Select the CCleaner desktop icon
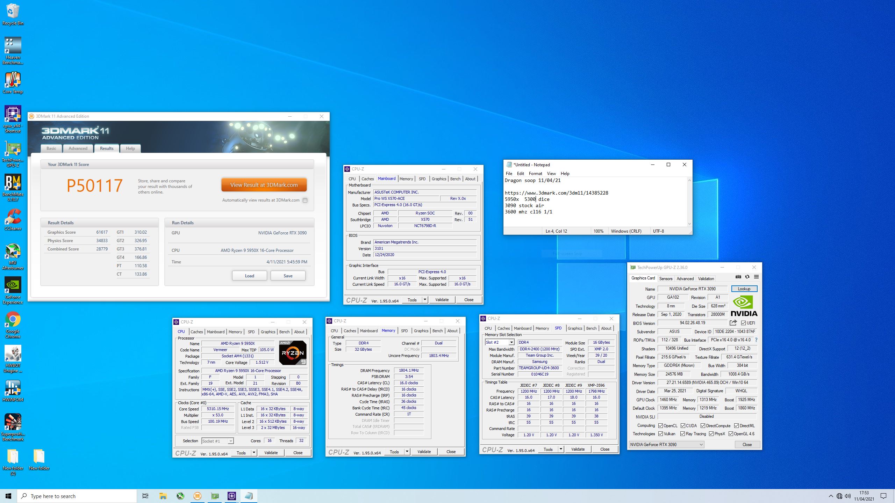Image resolution: width=895 pixels, height=503 pixels. [13, 220]
